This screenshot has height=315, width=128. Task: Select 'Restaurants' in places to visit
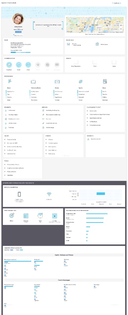(93, 111)
